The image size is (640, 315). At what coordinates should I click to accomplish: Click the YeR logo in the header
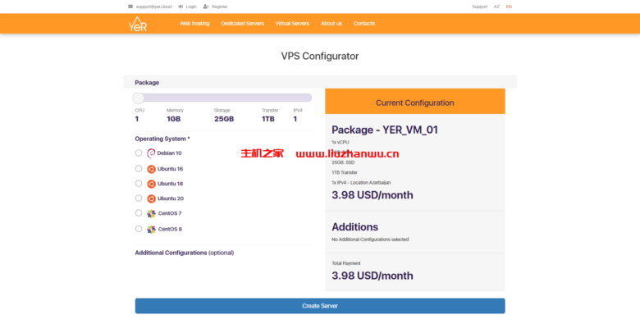(138, 24)
